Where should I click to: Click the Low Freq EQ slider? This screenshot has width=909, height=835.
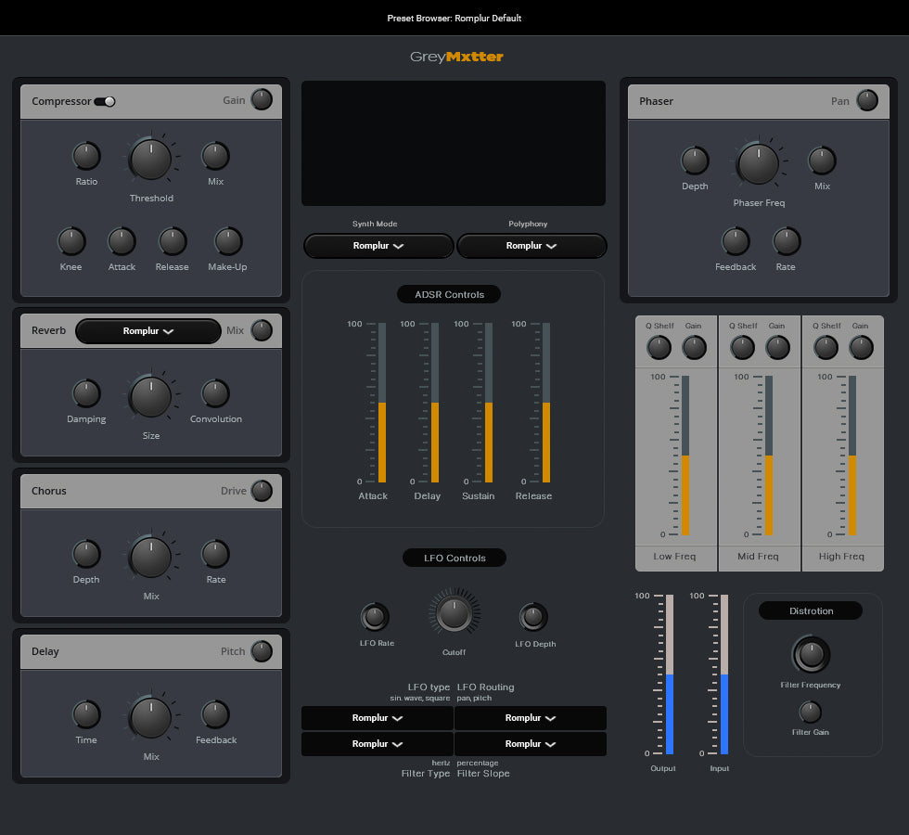(685, 456)
